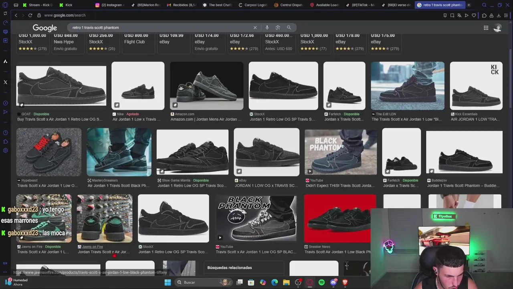Reload the current page
Image resolution: width=513 pixels, height=289 pixels.
[30, 15]
